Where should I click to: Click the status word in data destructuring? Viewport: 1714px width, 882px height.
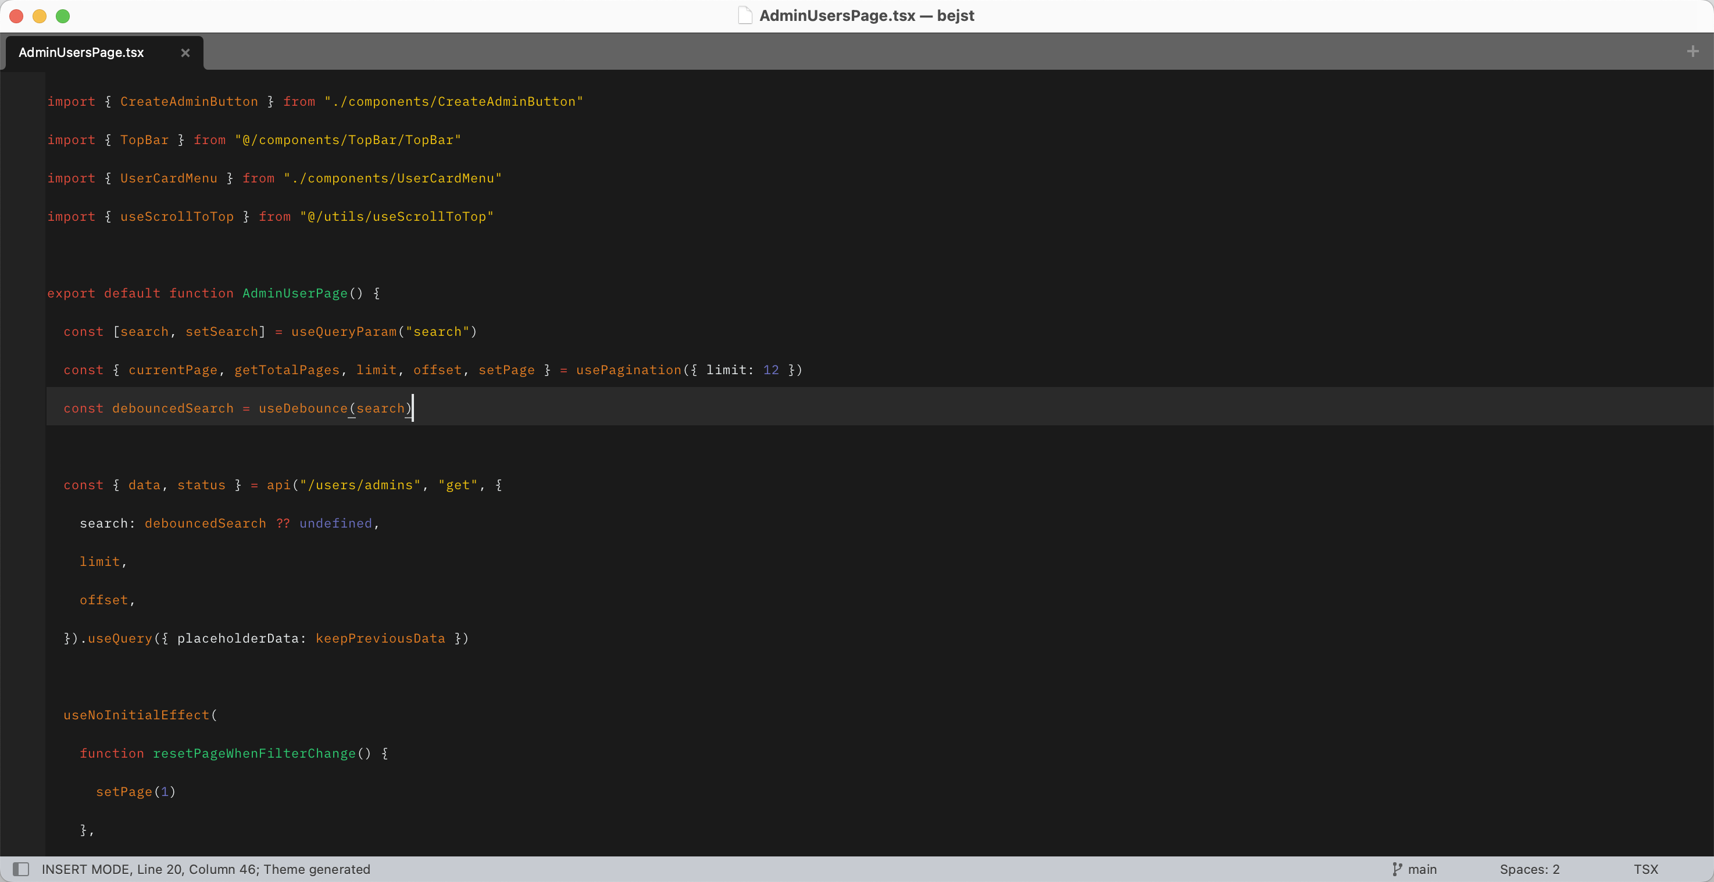[x=201, y=486]
